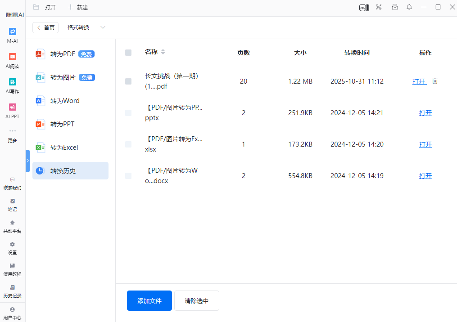The width and height of the screenshot is (457, 322).
Task: Toggle the select-all checkbox in table header
Action: pyautogui.click(x=128, y=53)
